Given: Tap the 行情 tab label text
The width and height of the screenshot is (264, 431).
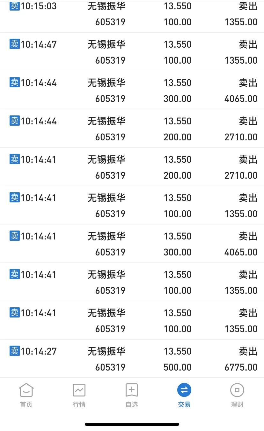Looking at the screenshot, I should 79,404.
